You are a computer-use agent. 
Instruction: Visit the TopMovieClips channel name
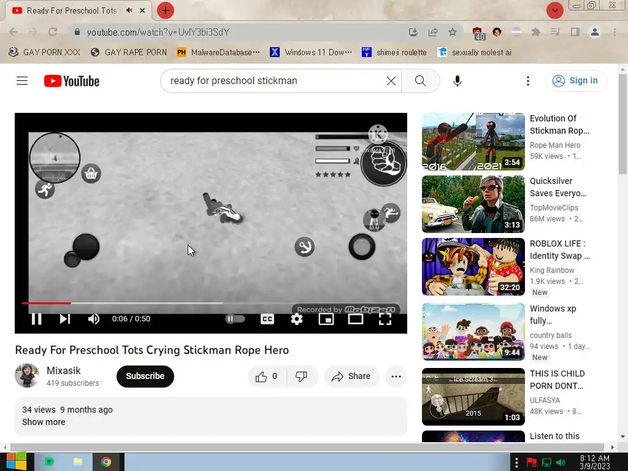click(554, 207)
